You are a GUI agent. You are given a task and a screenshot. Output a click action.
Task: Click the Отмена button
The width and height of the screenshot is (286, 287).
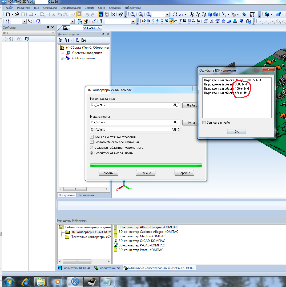146,173
